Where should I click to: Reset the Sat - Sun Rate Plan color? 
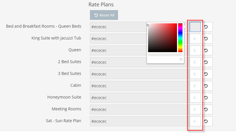click(206, 121)
